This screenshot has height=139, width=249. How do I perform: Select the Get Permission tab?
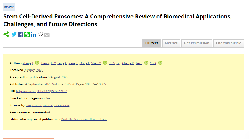point(196,43)
